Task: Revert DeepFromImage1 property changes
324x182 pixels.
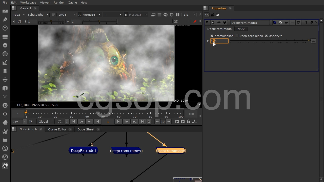Action: pos(298,22)
